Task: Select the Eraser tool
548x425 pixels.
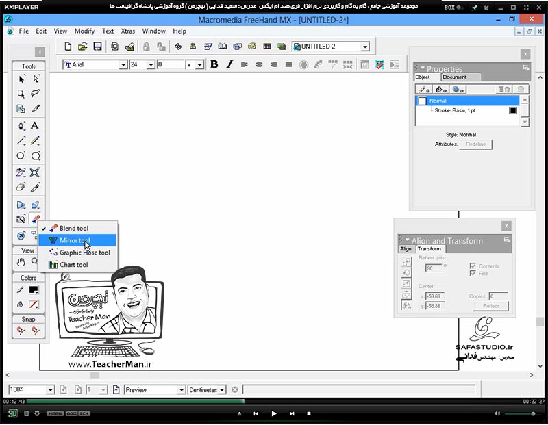Action: pyautogui.click(x=21, y=188)
